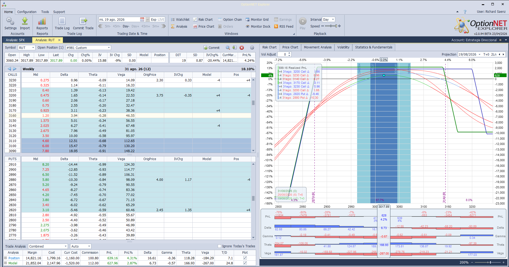Open analysis settings gear icon
The height and width of the screenshot is (267, 509).
click(x=252, y=48)
